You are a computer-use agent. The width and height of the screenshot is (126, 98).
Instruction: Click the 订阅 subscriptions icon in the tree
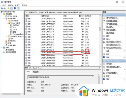9,39
